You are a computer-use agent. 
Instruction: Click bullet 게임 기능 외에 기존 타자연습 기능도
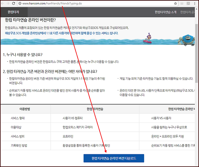(x=156, y=79)
